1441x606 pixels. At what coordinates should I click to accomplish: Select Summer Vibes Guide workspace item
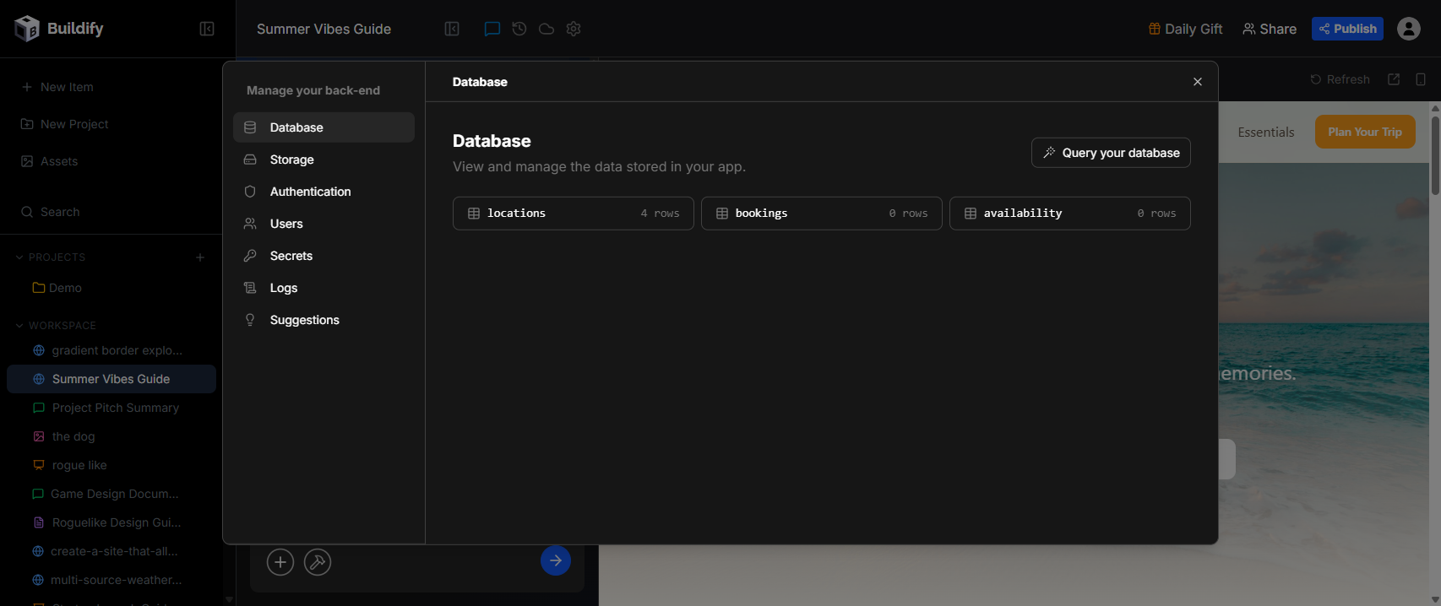(111, 379)
